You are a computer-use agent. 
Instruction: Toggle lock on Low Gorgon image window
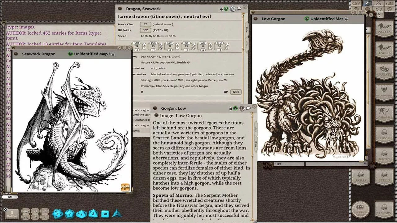[346, 19]
